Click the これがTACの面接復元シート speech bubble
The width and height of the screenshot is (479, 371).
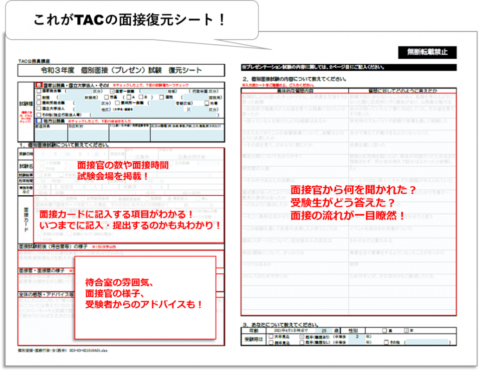(x=129, y=20)
